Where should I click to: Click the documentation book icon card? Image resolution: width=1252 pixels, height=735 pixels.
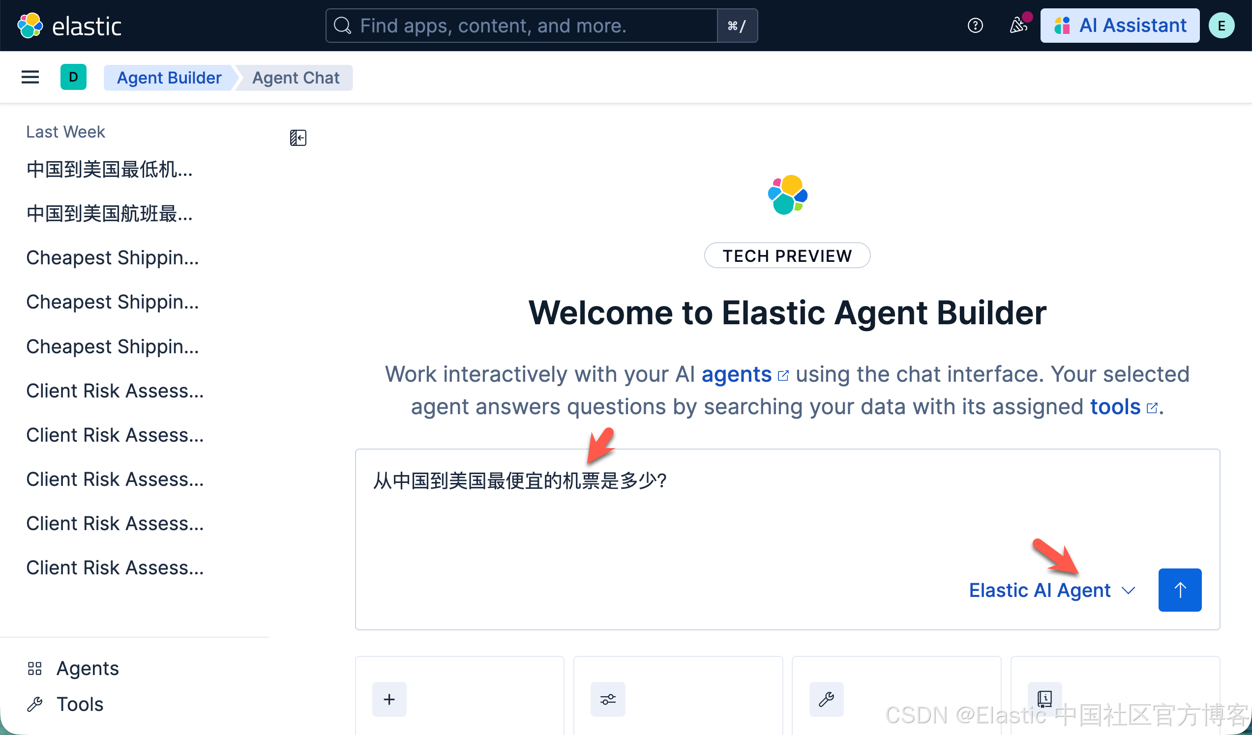point(1044,699)
